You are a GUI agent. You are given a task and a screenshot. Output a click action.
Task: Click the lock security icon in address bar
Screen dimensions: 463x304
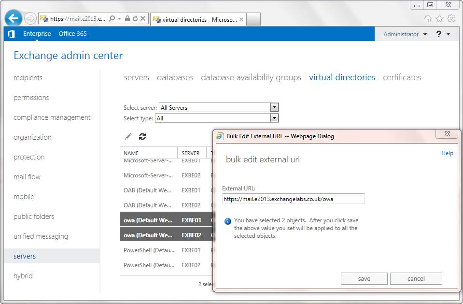coord(127,19)
